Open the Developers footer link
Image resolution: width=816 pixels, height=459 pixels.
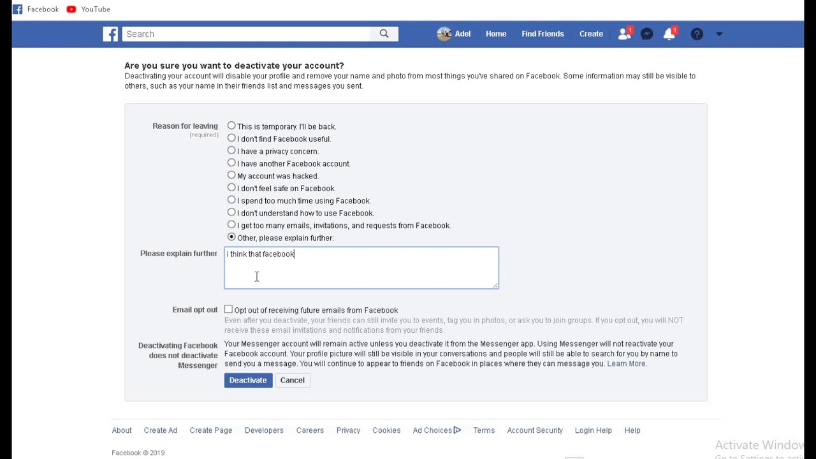coord(264,430)
